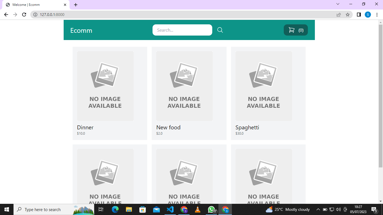Open the Spaghetti product image

click(264, 86)
